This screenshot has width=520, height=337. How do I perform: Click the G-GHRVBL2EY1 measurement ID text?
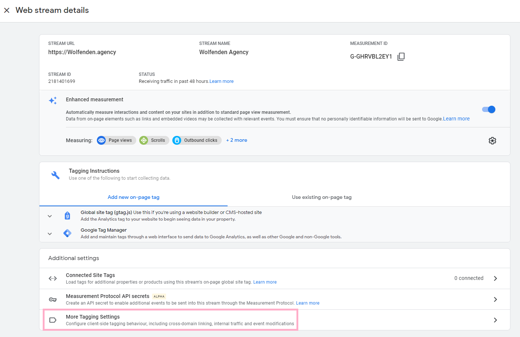click(371, 56)
